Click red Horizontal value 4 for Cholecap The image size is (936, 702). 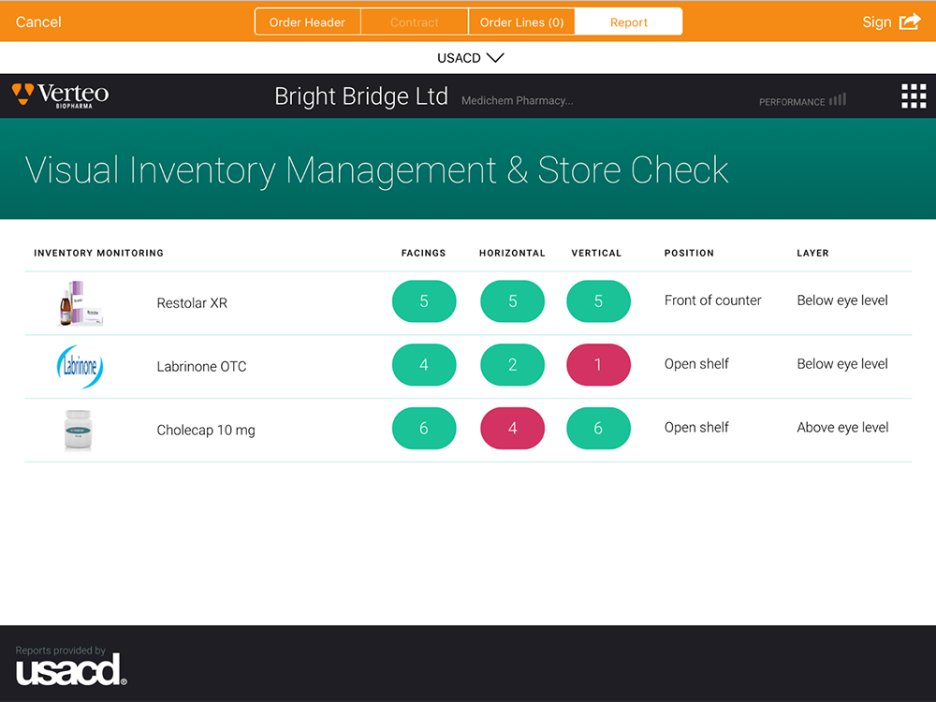[x=512, y=429]
